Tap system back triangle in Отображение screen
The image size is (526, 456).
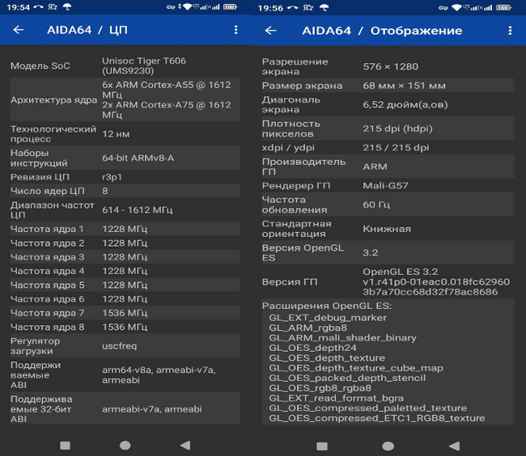coord(454,446)
